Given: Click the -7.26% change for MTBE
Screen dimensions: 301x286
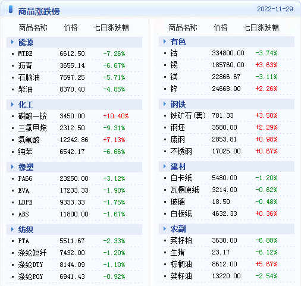Looking at the screenshot, I should coord(114,54).
